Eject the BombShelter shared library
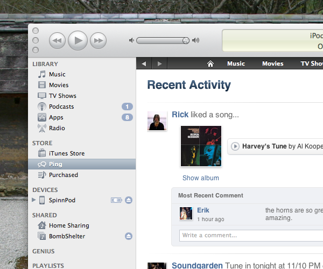The height and width of the screenshot is (269, 323). pyautogui.click(x=129, y=236)
